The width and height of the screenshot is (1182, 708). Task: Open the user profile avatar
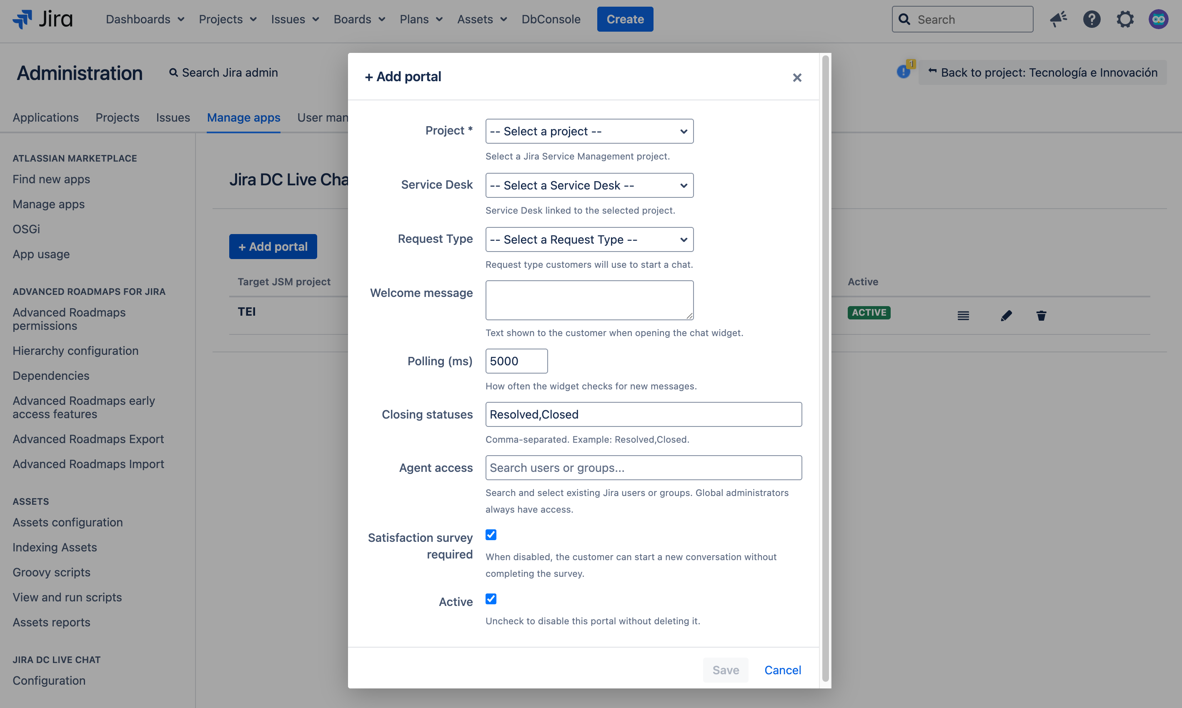[x=1158, y=19]
